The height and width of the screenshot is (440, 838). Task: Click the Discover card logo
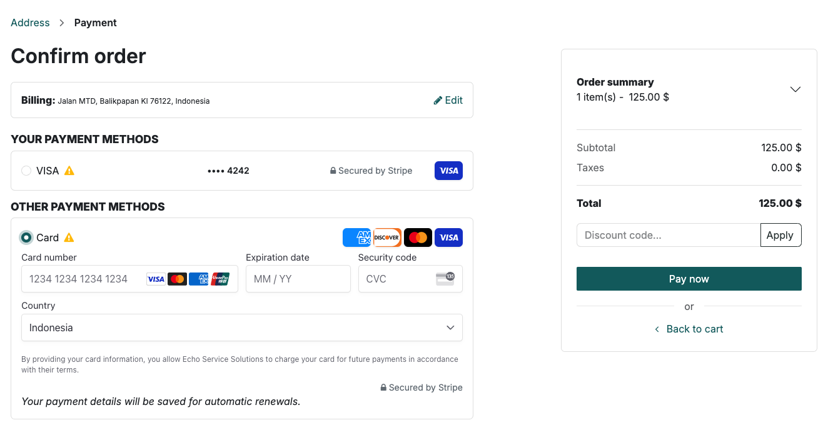click(x=387, y=237)
